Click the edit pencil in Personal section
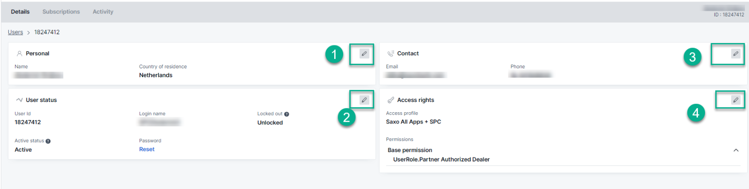749x189 pixels. pyautogui.click(x=364, y=54)
